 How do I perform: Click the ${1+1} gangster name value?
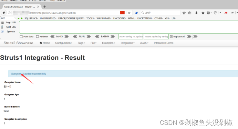[7, 87]
